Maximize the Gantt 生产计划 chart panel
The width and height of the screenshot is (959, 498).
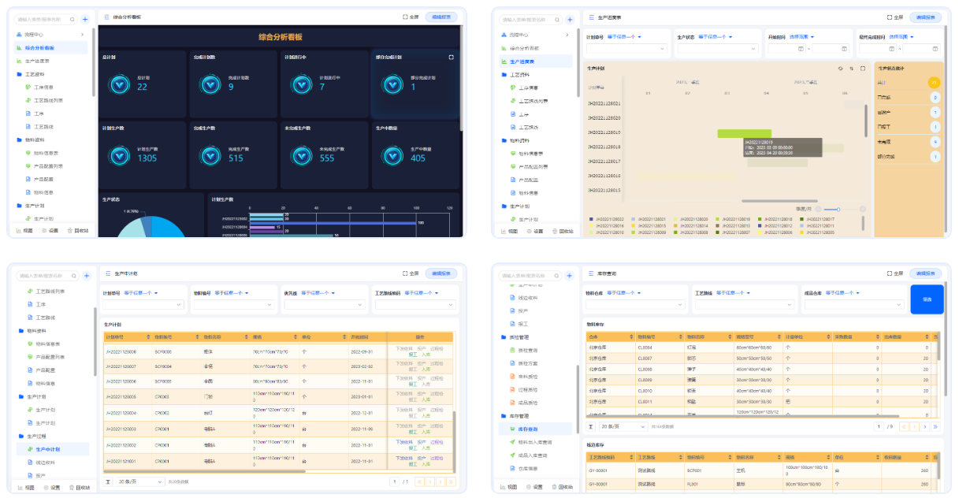[x=862, y=69]
